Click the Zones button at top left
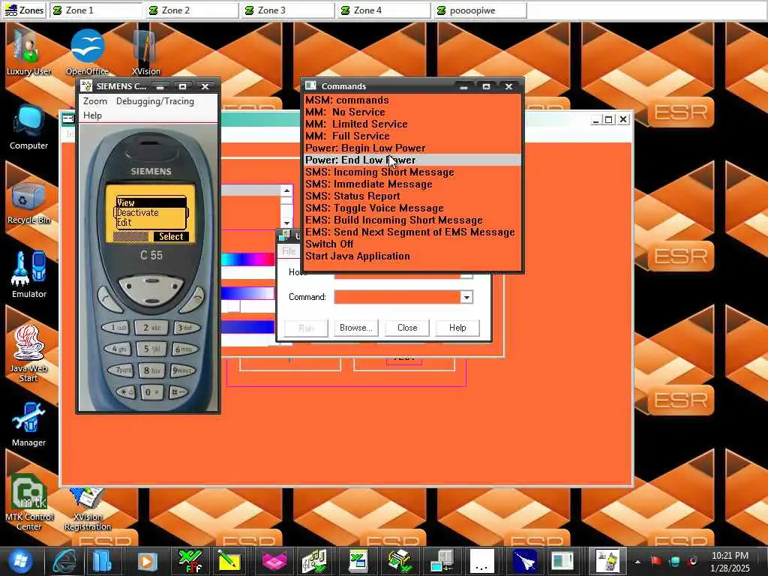 point(24,10)
